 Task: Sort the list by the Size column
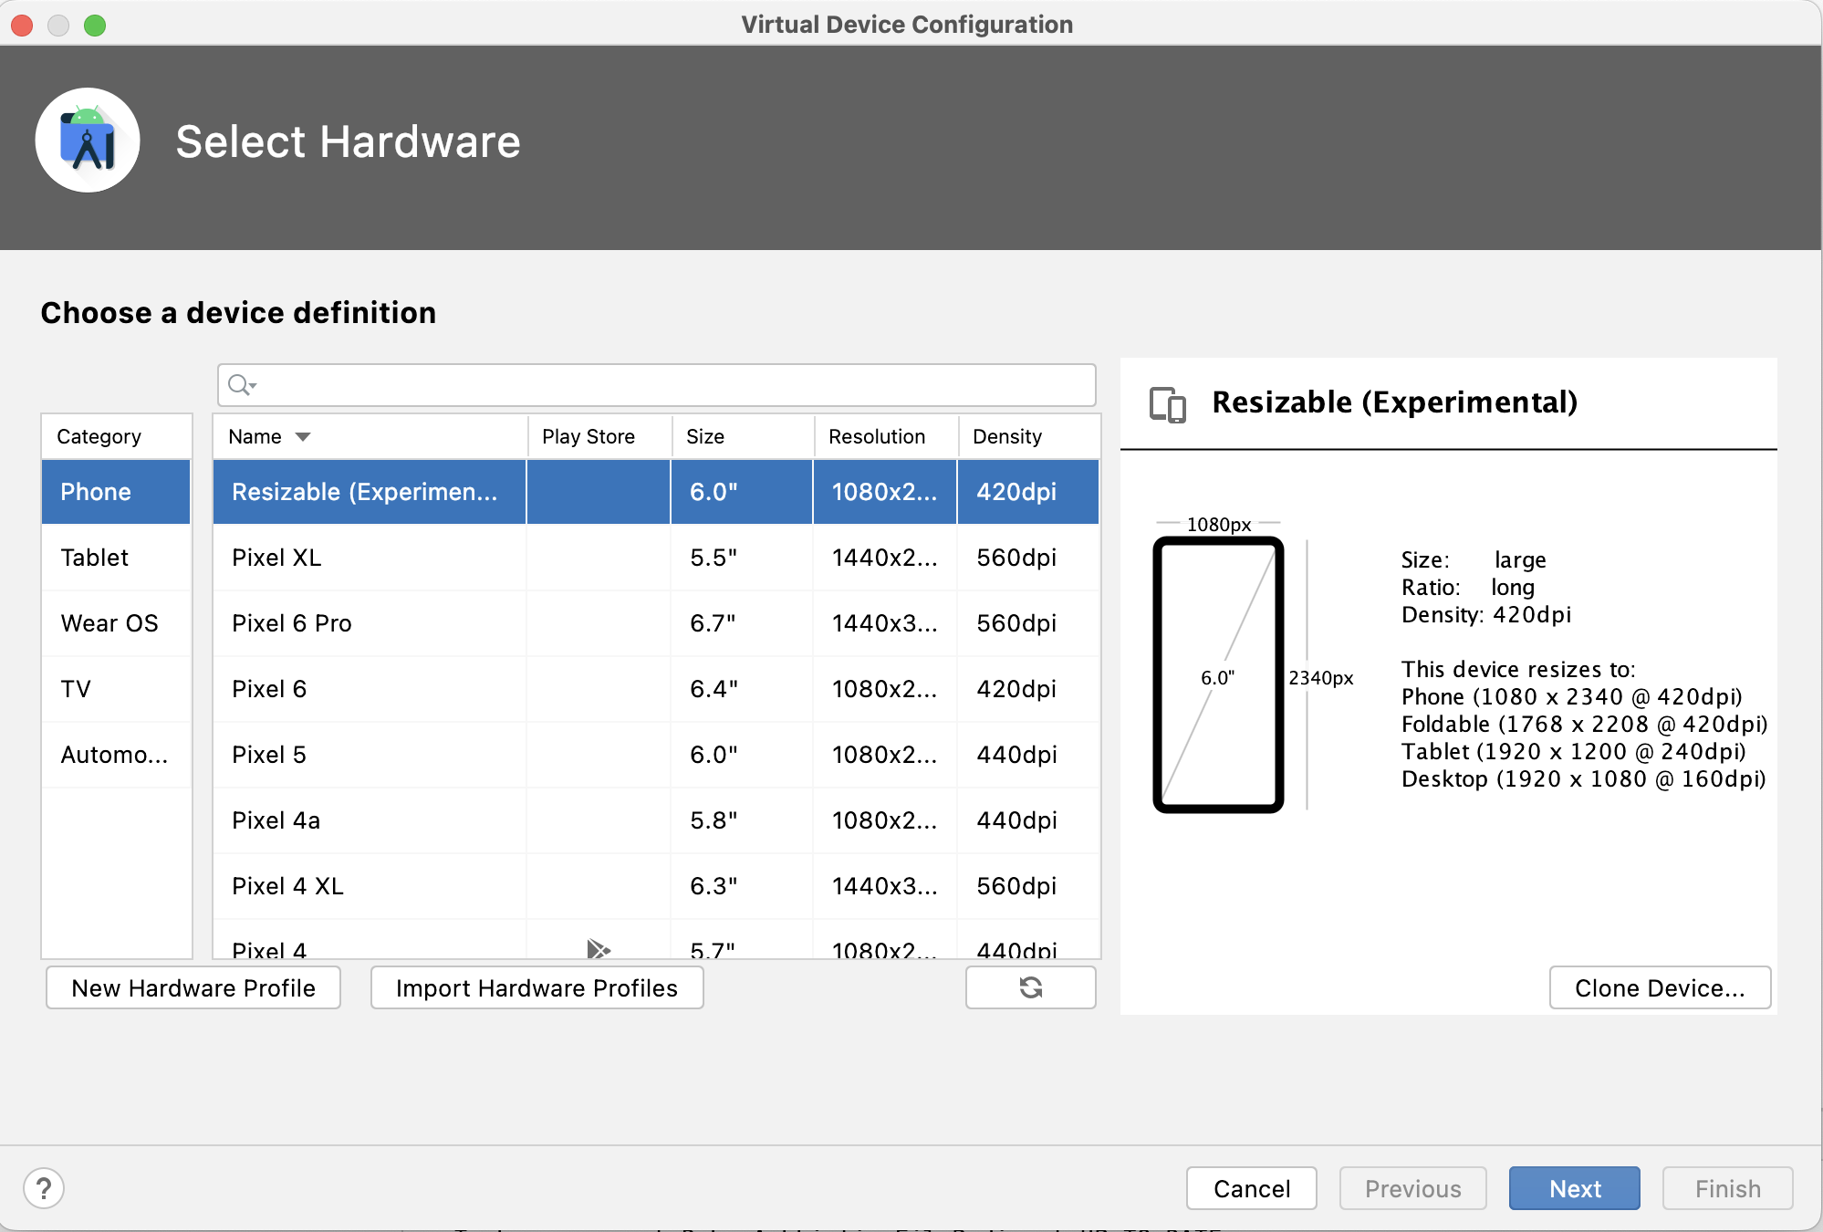coord(705,437)
